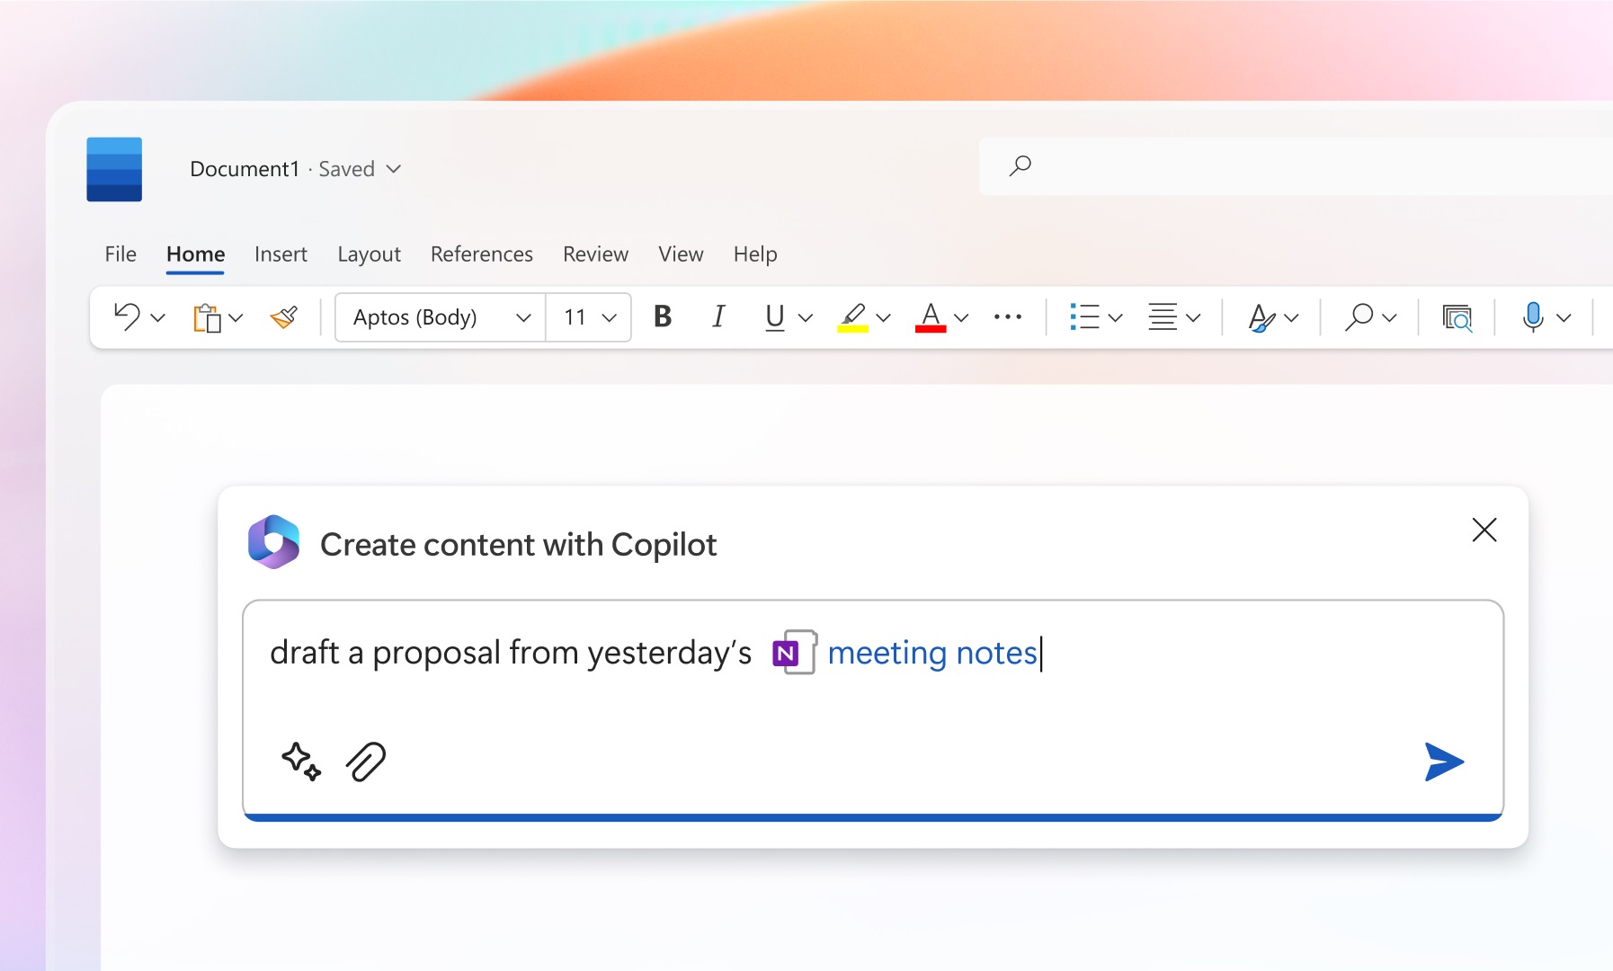Image resolution: width=1613 pixels, height=971 pixels.
Task: Open the Find options dropdown arrow
Action: (1389, 317)
